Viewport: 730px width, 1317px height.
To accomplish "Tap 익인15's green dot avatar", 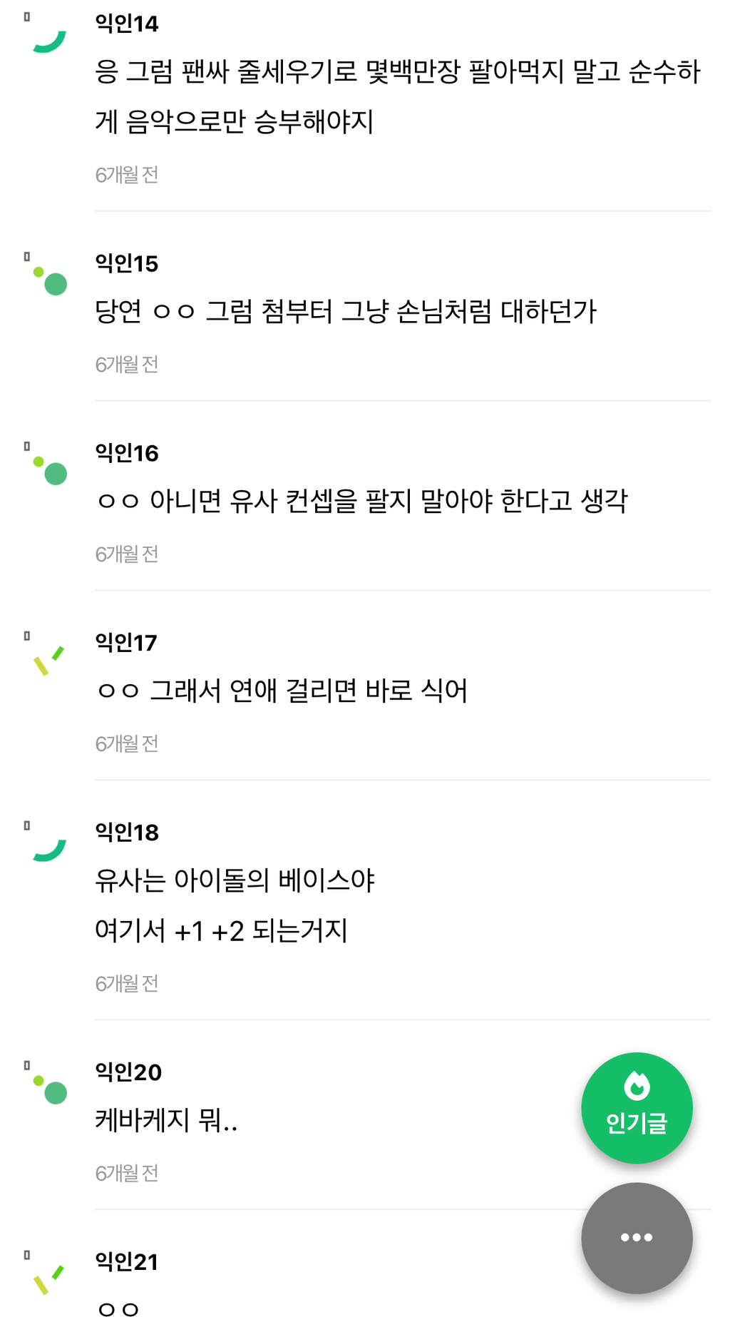I will [x=51, y=280].
